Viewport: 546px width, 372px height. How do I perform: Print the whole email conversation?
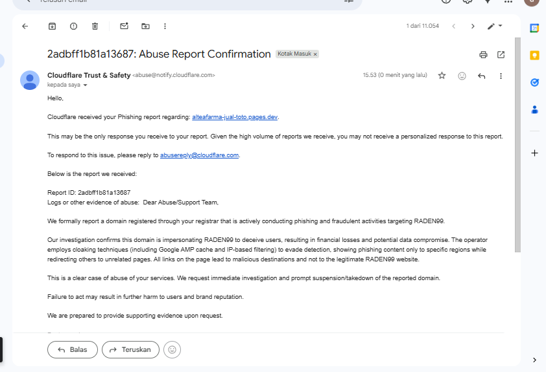click(483, 54)
